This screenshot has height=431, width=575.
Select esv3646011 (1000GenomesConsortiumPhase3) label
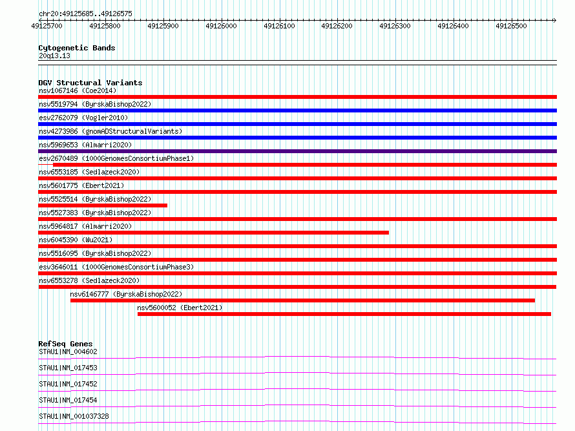(116, 267)
